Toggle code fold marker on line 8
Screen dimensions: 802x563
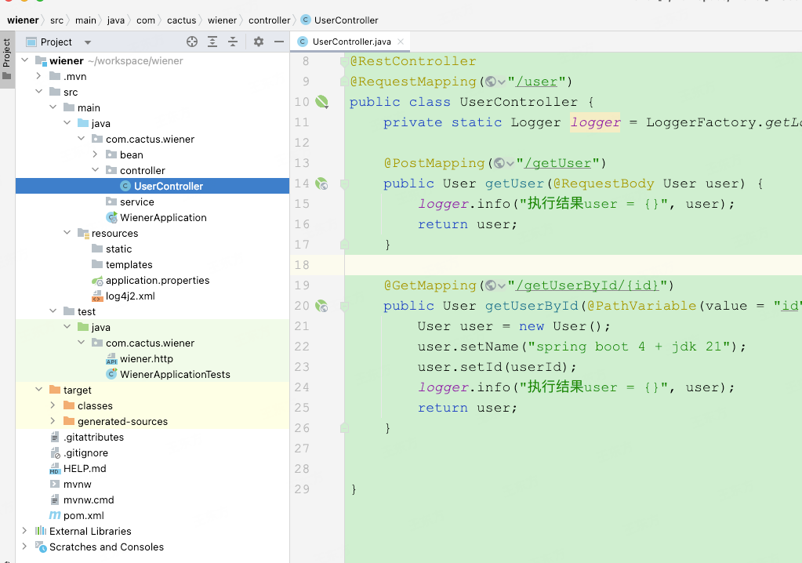344,61
